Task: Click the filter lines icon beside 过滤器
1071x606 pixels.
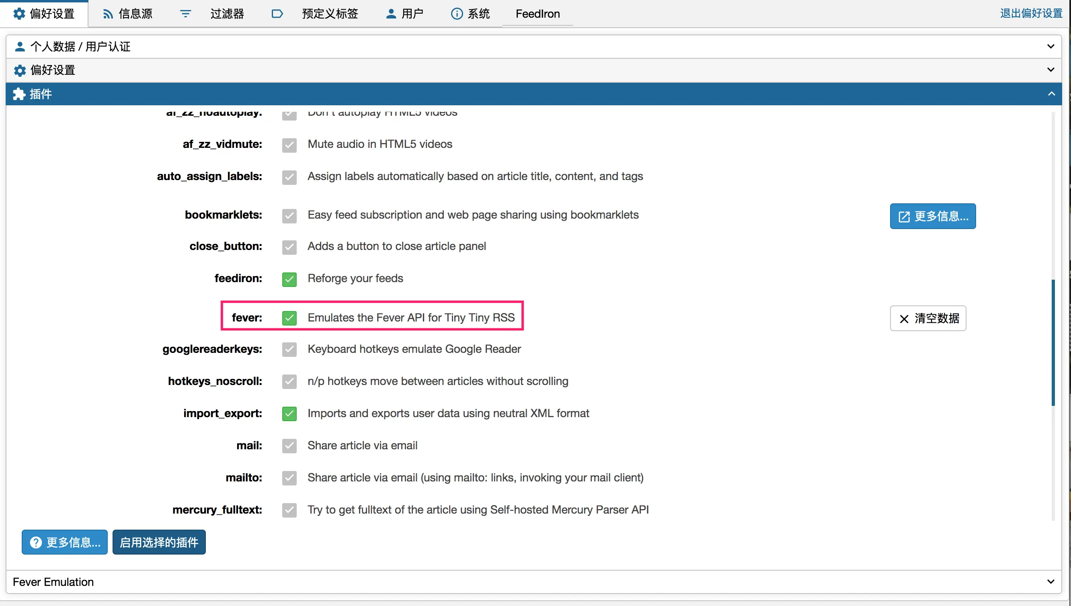Action: click(x=185, y=14)
